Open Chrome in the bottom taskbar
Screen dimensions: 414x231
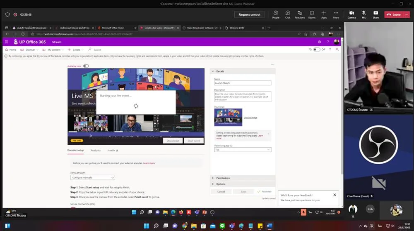[185, 226]
